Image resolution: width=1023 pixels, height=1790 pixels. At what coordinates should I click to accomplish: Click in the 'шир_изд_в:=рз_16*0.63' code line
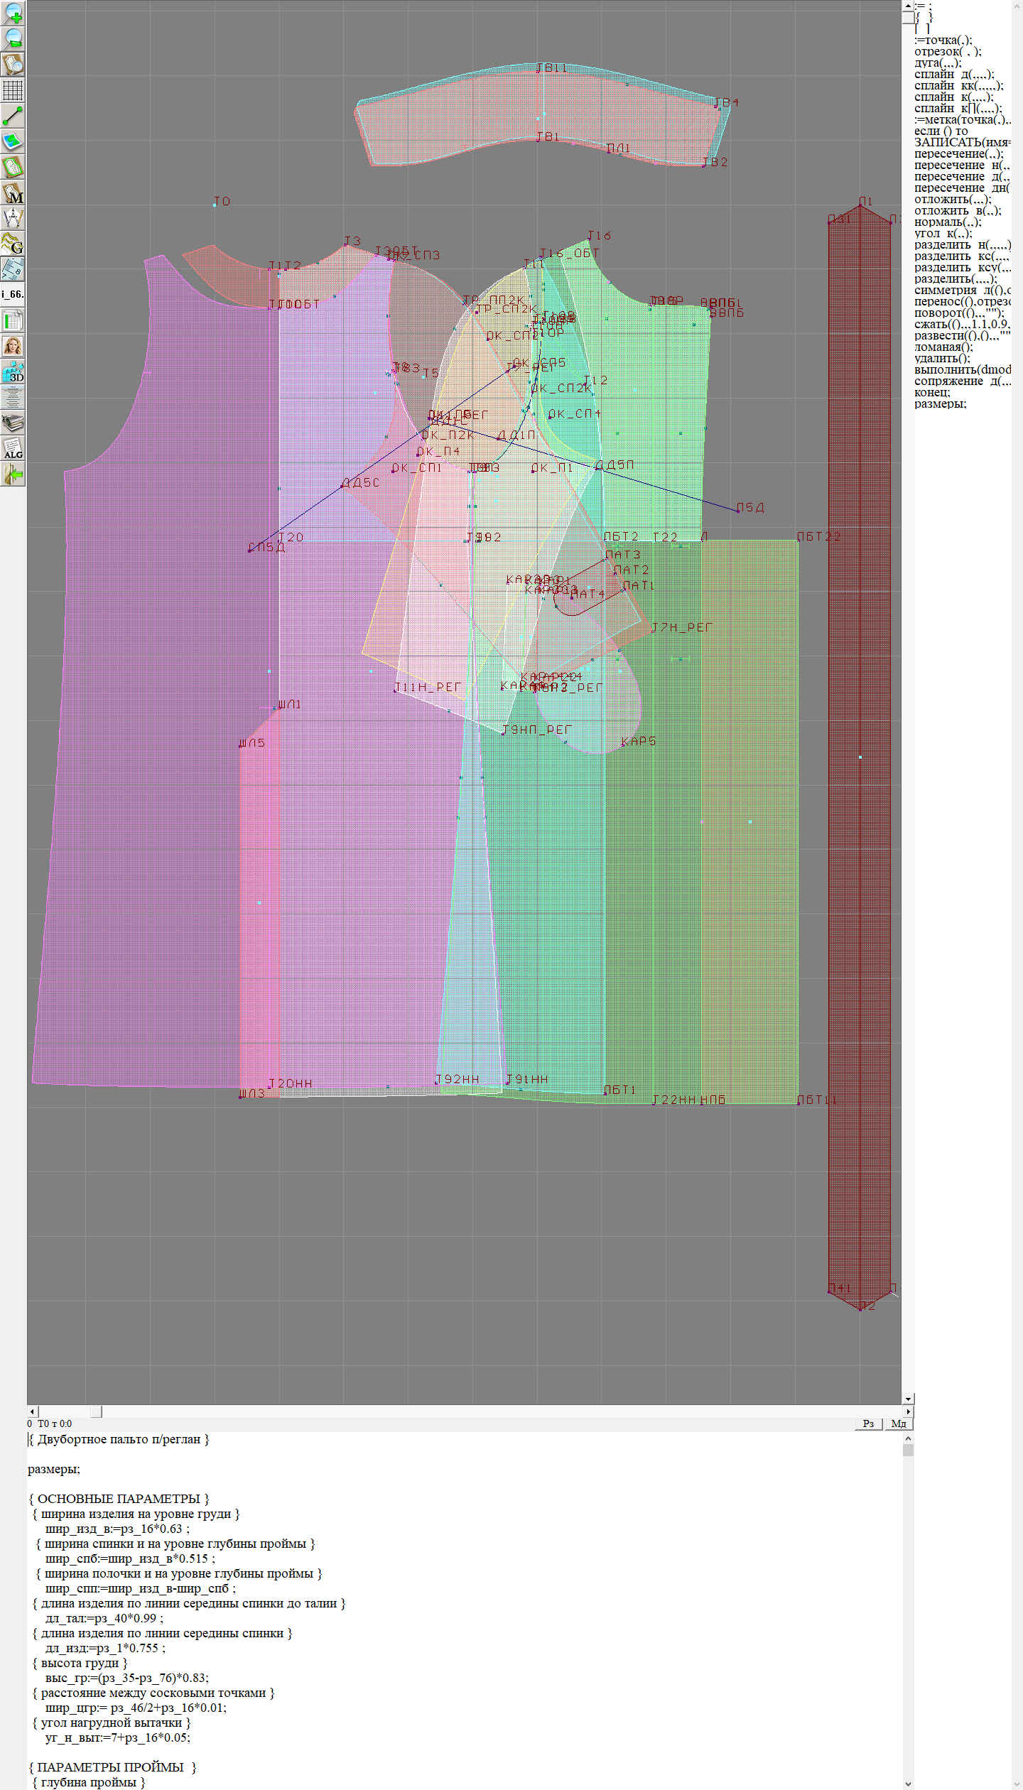pyautogui.click(x=117, y=1529)
